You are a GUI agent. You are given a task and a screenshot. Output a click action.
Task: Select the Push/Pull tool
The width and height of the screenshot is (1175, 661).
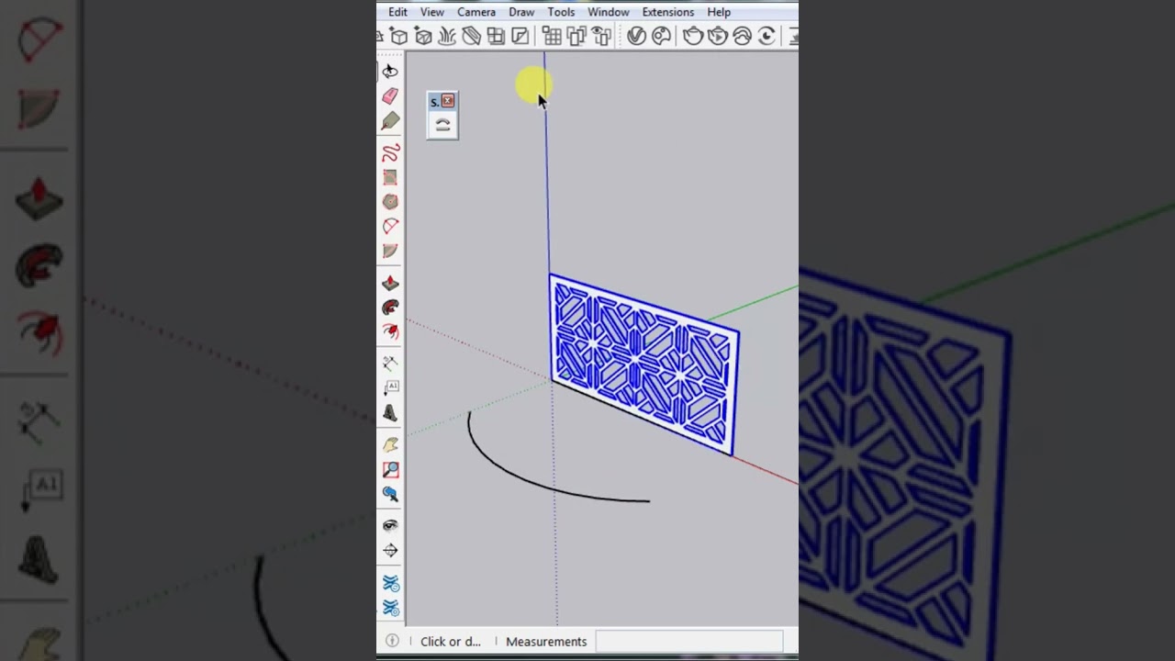[390, 283]
